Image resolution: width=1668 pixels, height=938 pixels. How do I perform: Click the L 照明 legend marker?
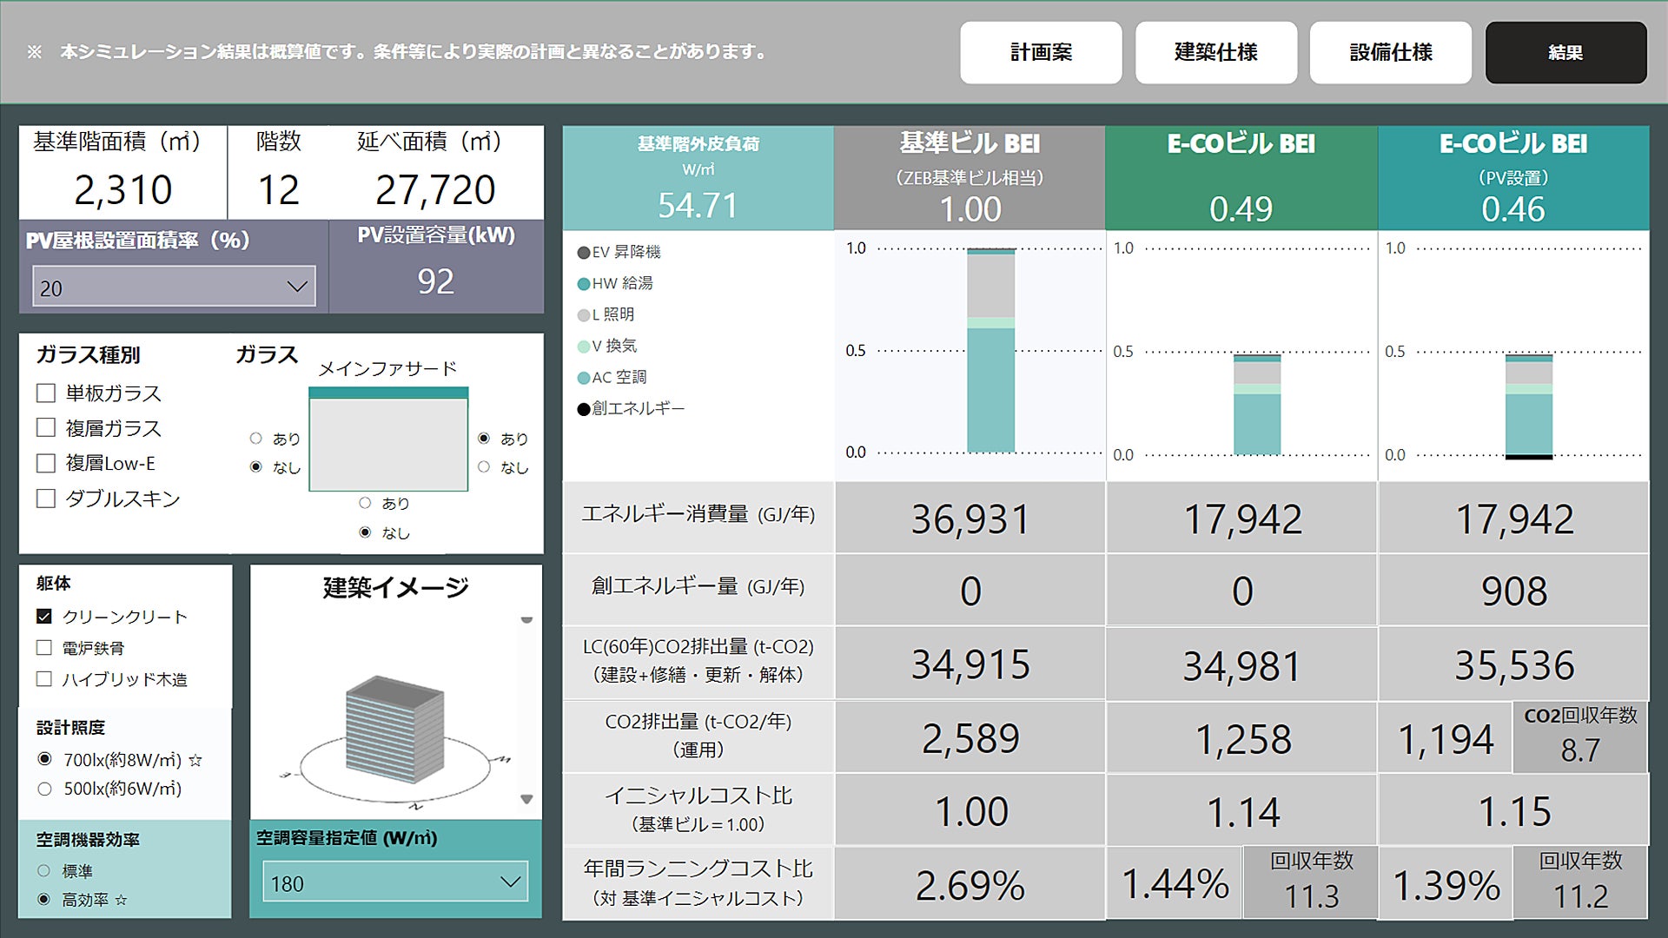point(584,315)
